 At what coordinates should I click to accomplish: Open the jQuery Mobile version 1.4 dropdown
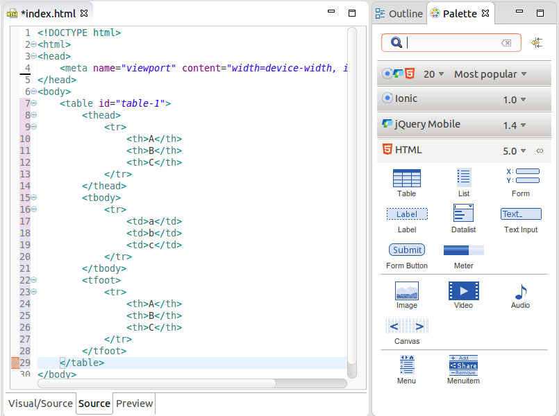(514, 125)
